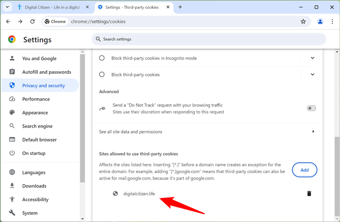
Task: Click the palette icon beside Appearance
Action: coord(12,112)
